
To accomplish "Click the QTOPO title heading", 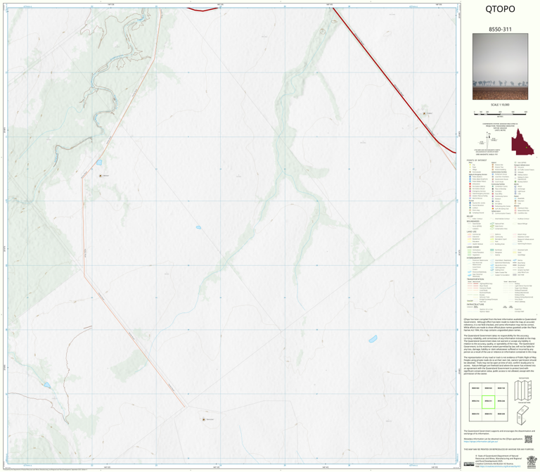I will [x=500, y=9].
